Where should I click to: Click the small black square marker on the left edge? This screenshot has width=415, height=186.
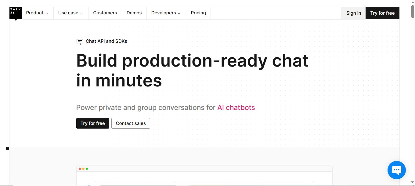point(8,148)
